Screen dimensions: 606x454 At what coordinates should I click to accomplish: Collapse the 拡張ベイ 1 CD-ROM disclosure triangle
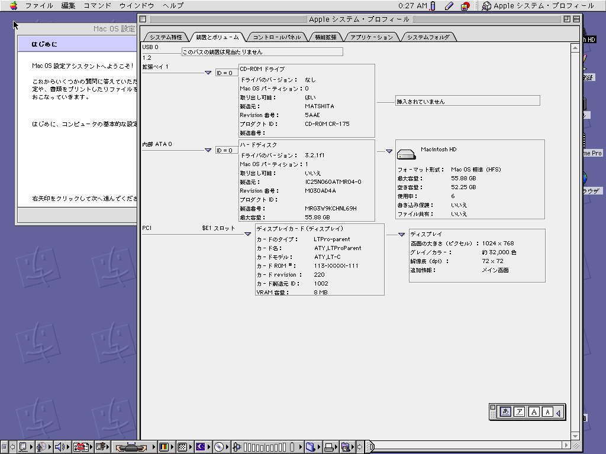[208, 73]
